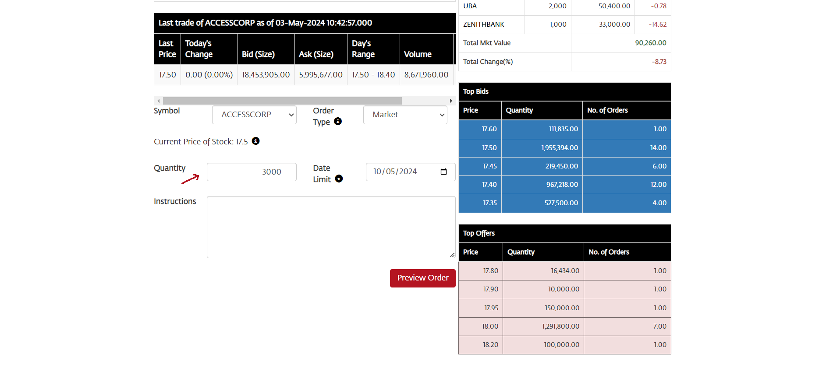Click the info icon beside Date Limit

pos(339,179)
